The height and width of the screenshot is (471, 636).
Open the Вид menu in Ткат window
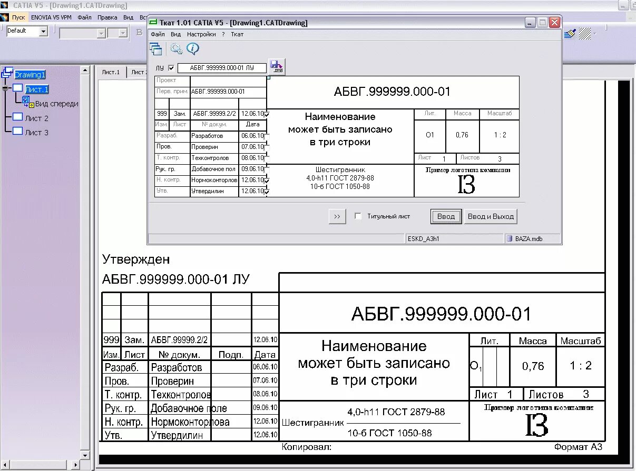click(176, 34)
